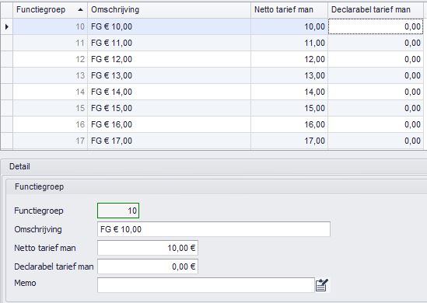Screen dimensions: 427x303
Task: Focus the Declarabel tarief man field in Detail
Action: 148,266
